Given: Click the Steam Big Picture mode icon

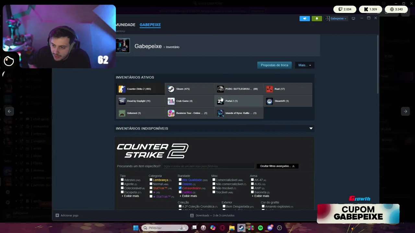Looking at the screenshot, I should pyautogui.click(x=353, y=18).
